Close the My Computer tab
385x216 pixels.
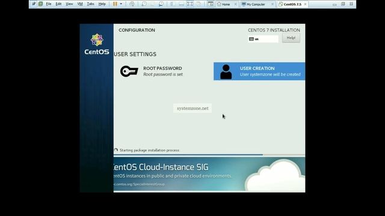pyautogui.click(x=273, y=4)
